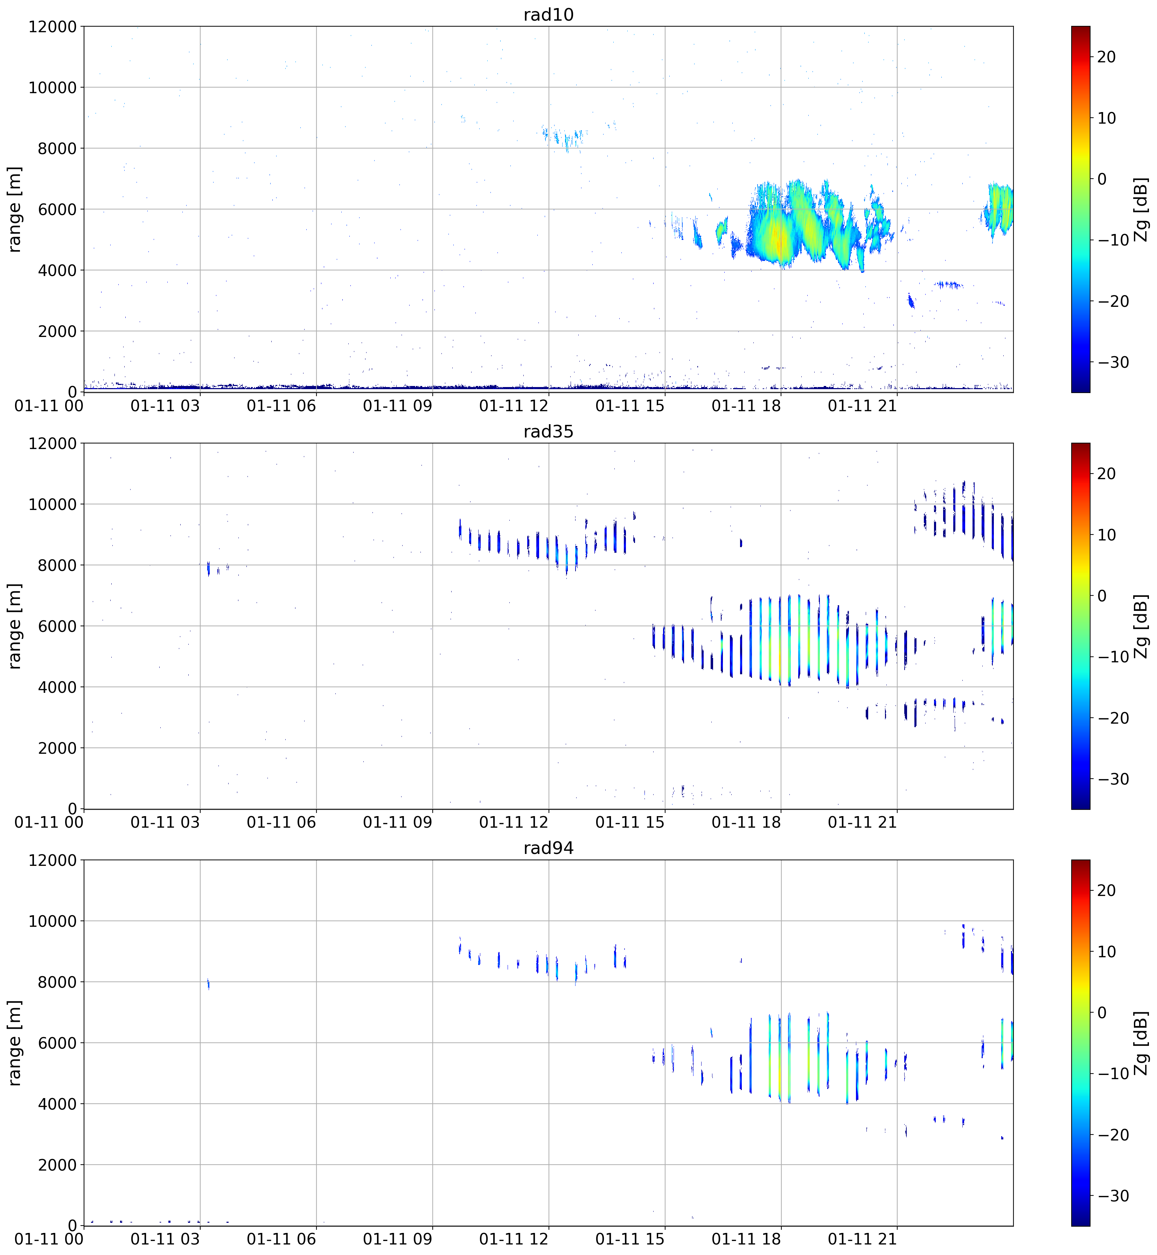
Task: Click '01-11 09' x-tick under rad10 plot
Action: click(398, 406)
